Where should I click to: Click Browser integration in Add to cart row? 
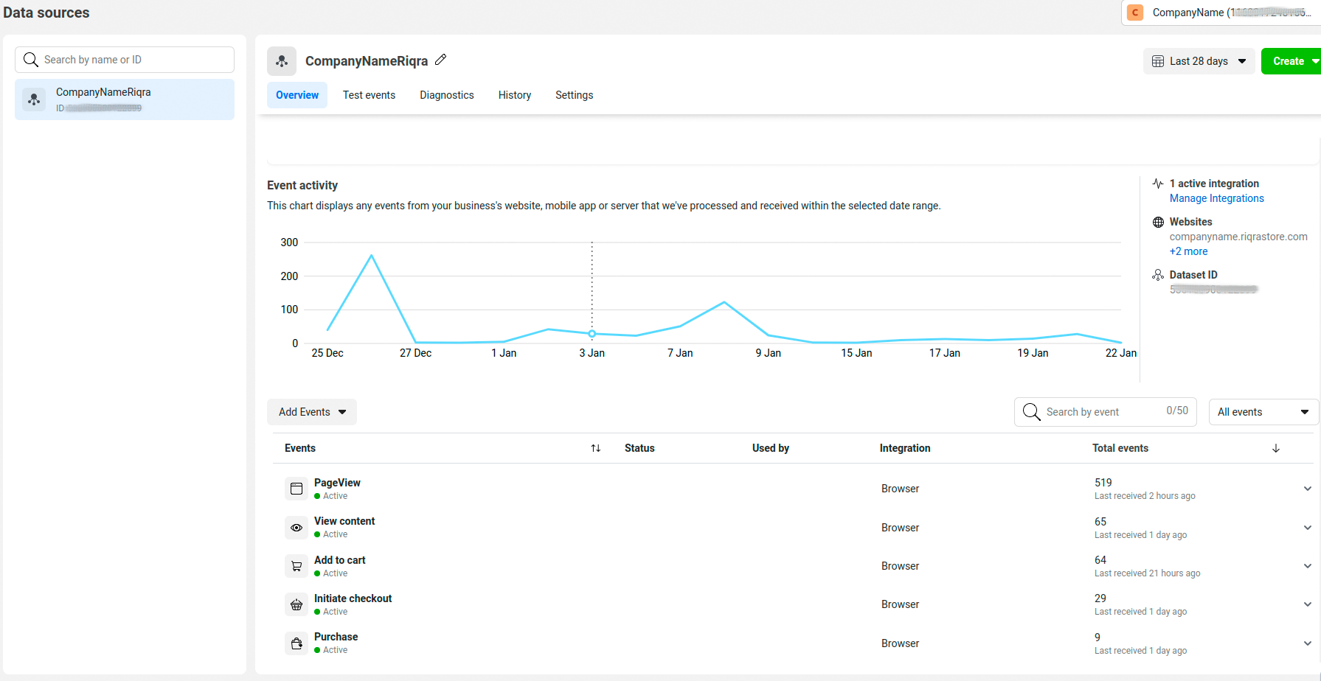(901, 566)
